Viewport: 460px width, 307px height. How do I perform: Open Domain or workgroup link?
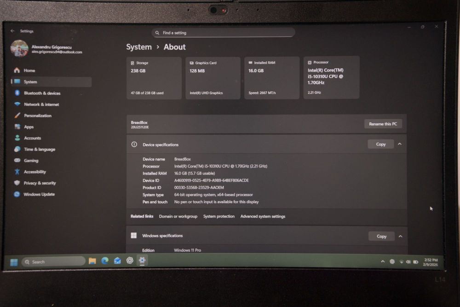[x=178, y=216]
